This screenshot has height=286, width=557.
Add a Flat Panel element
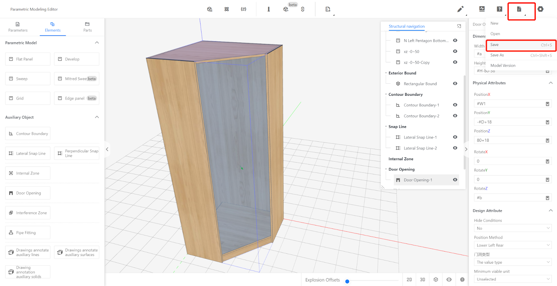28,59
